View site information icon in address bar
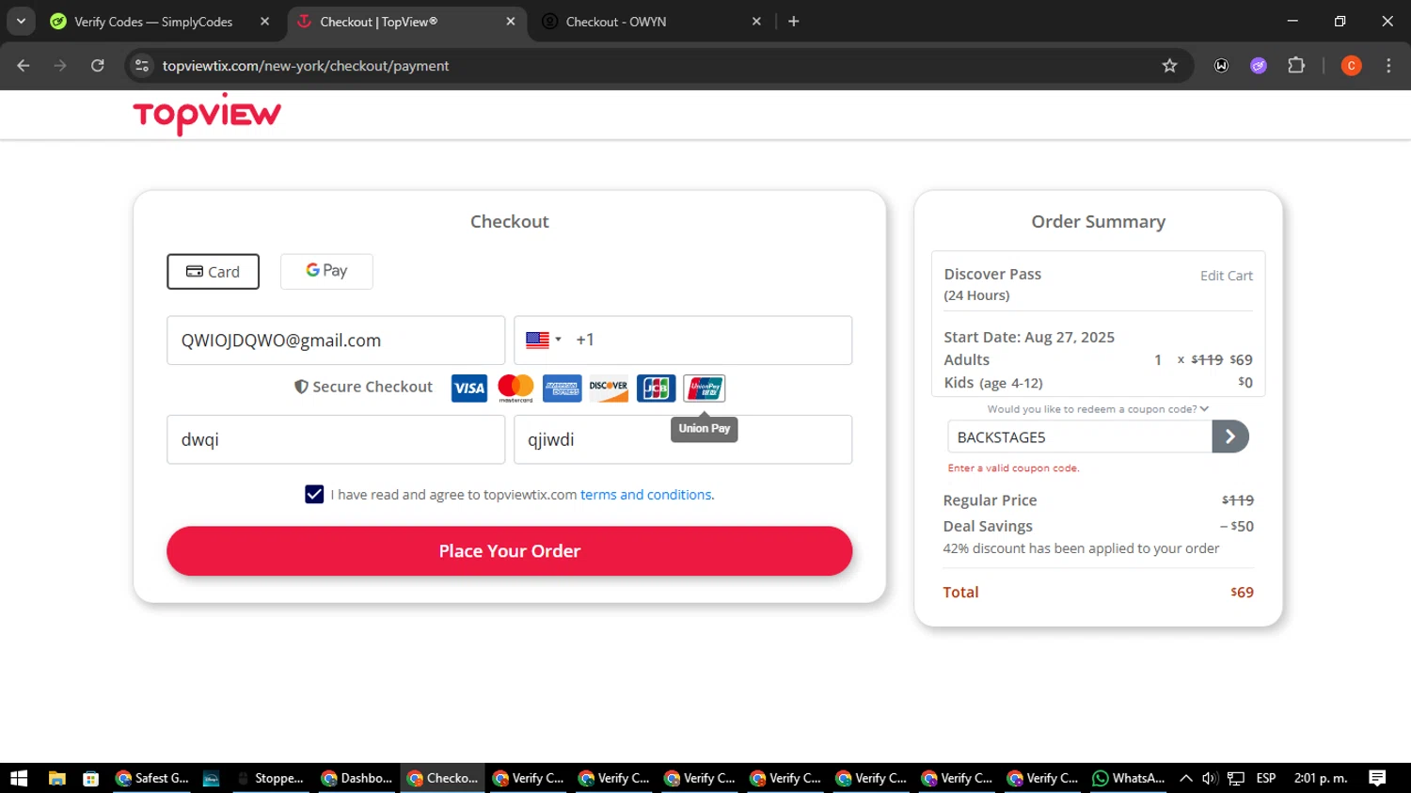This screenshot has width=1411, height=793. 142,66
